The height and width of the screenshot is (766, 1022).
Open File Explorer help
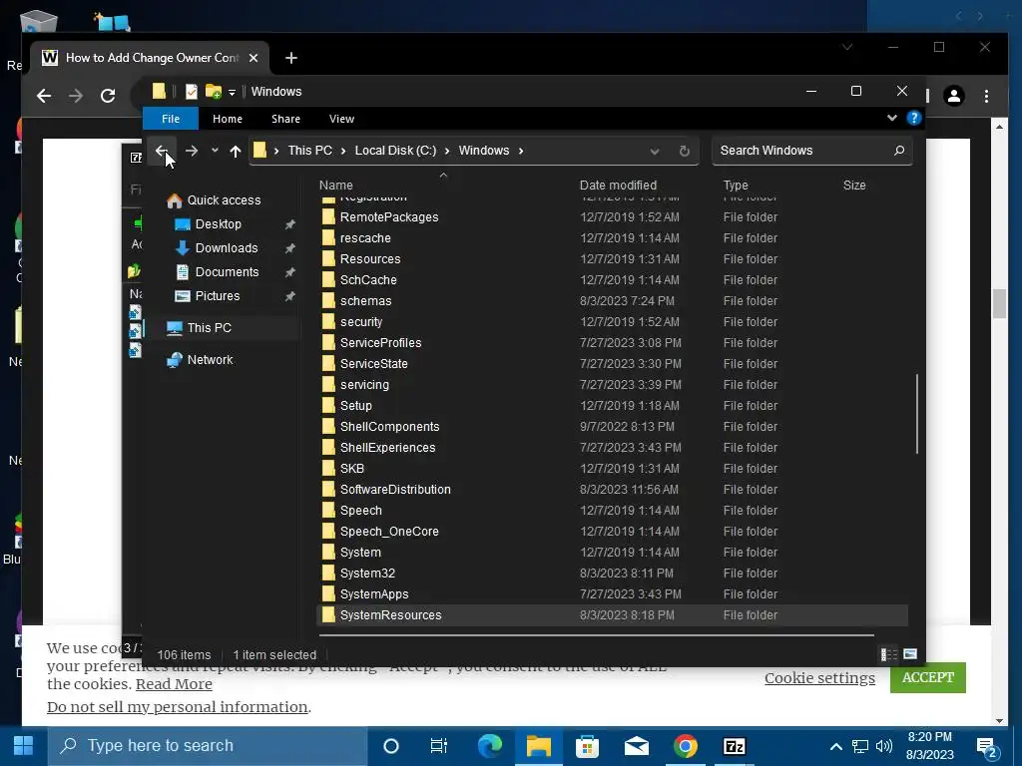[x=914, y=118]
